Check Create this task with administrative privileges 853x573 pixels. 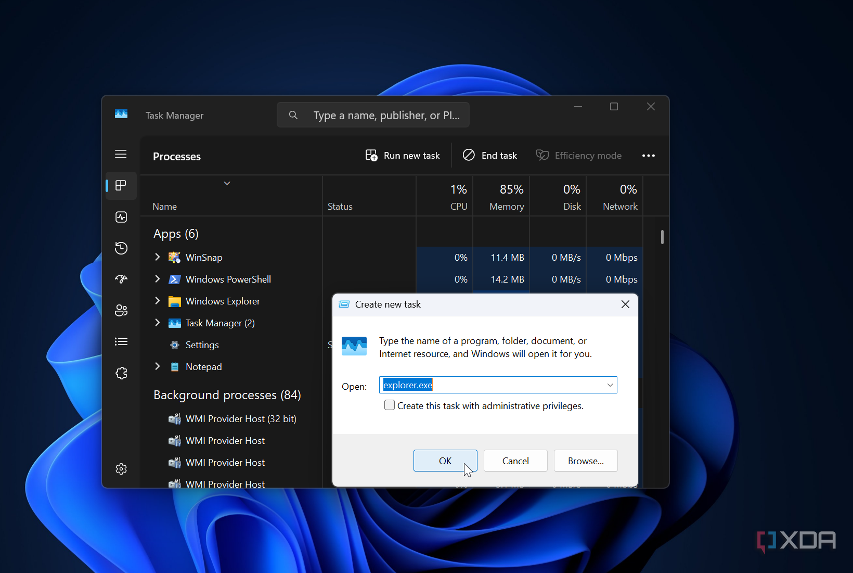point(389,405)
